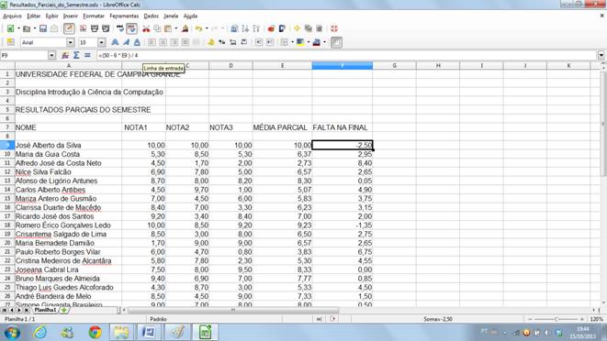
Task: Open the font name dropdown
Action: click(70, 42)
